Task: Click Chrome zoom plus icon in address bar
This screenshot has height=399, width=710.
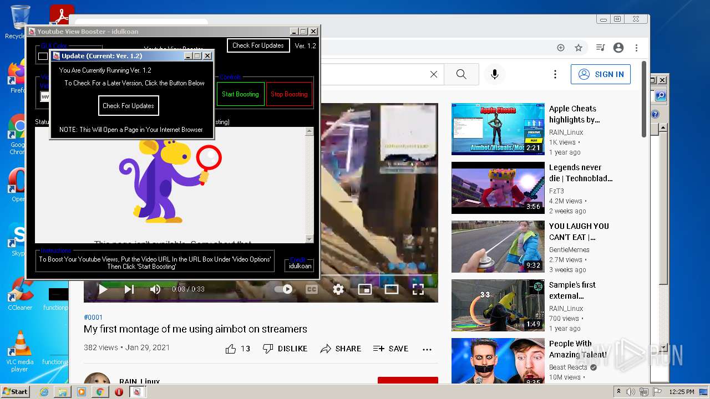Action: point(561,48)
